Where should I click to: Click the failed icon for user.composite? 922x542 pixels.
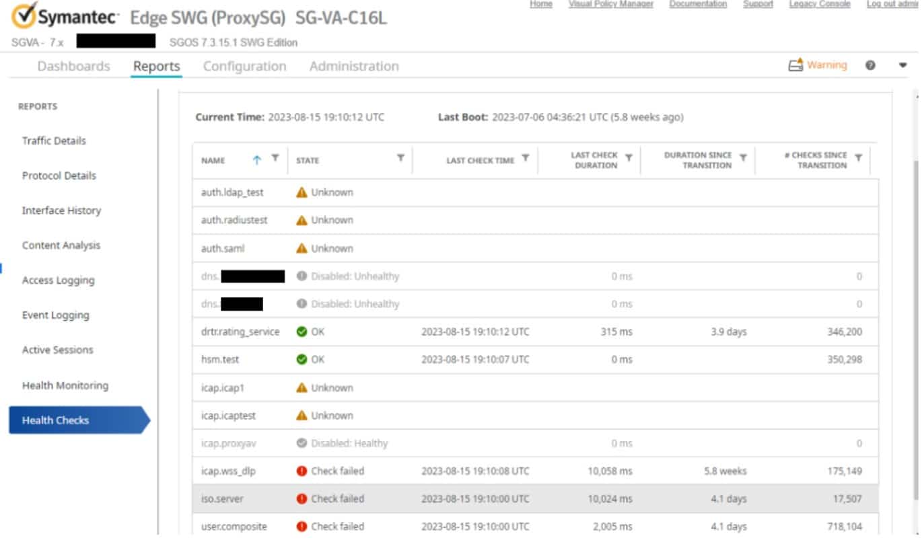pos(302,527)
